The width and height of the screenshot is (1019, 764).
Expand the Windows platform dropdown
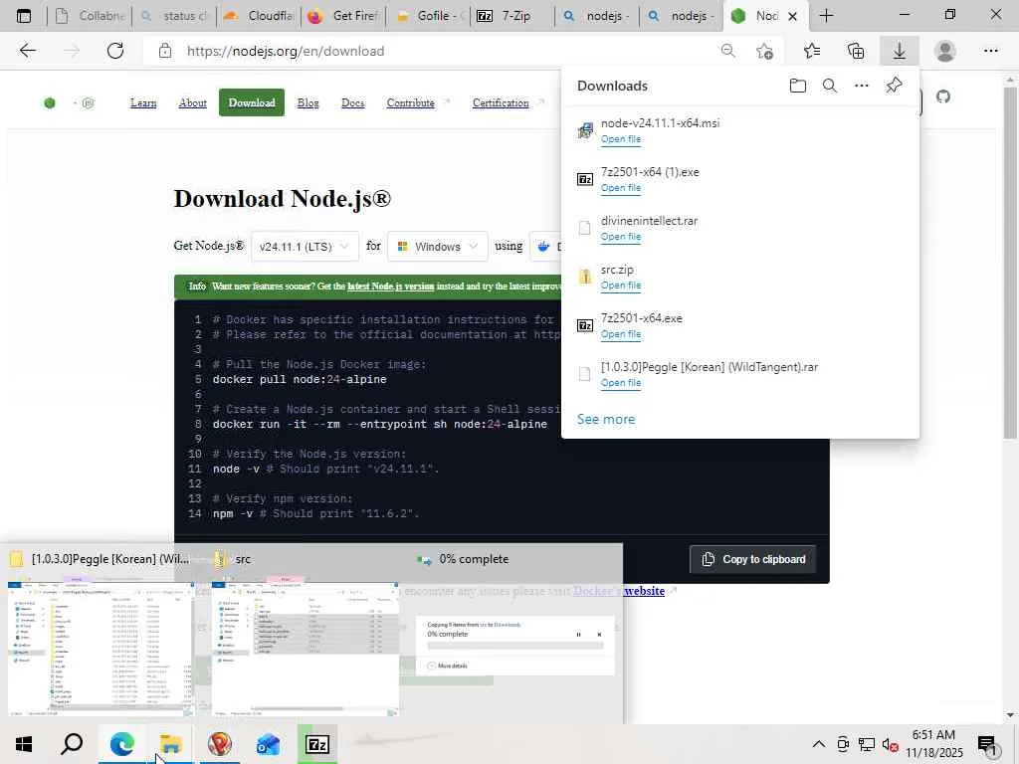pyautogui.click(x=438, y=247)
